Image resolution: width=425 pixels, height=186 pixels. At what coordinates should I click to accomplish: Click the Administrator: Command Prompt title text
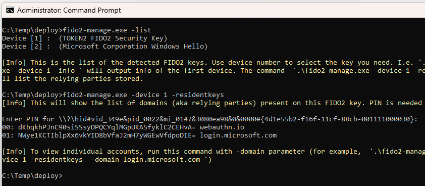69,10
